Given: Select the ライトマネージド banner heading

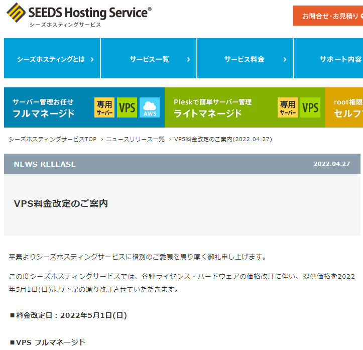Looking at the screenshot, I should click(208, 113).
